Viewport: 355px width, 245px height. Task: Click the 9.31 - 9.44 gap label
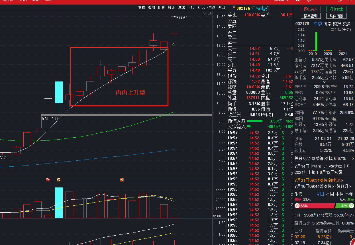pos(50,119)
